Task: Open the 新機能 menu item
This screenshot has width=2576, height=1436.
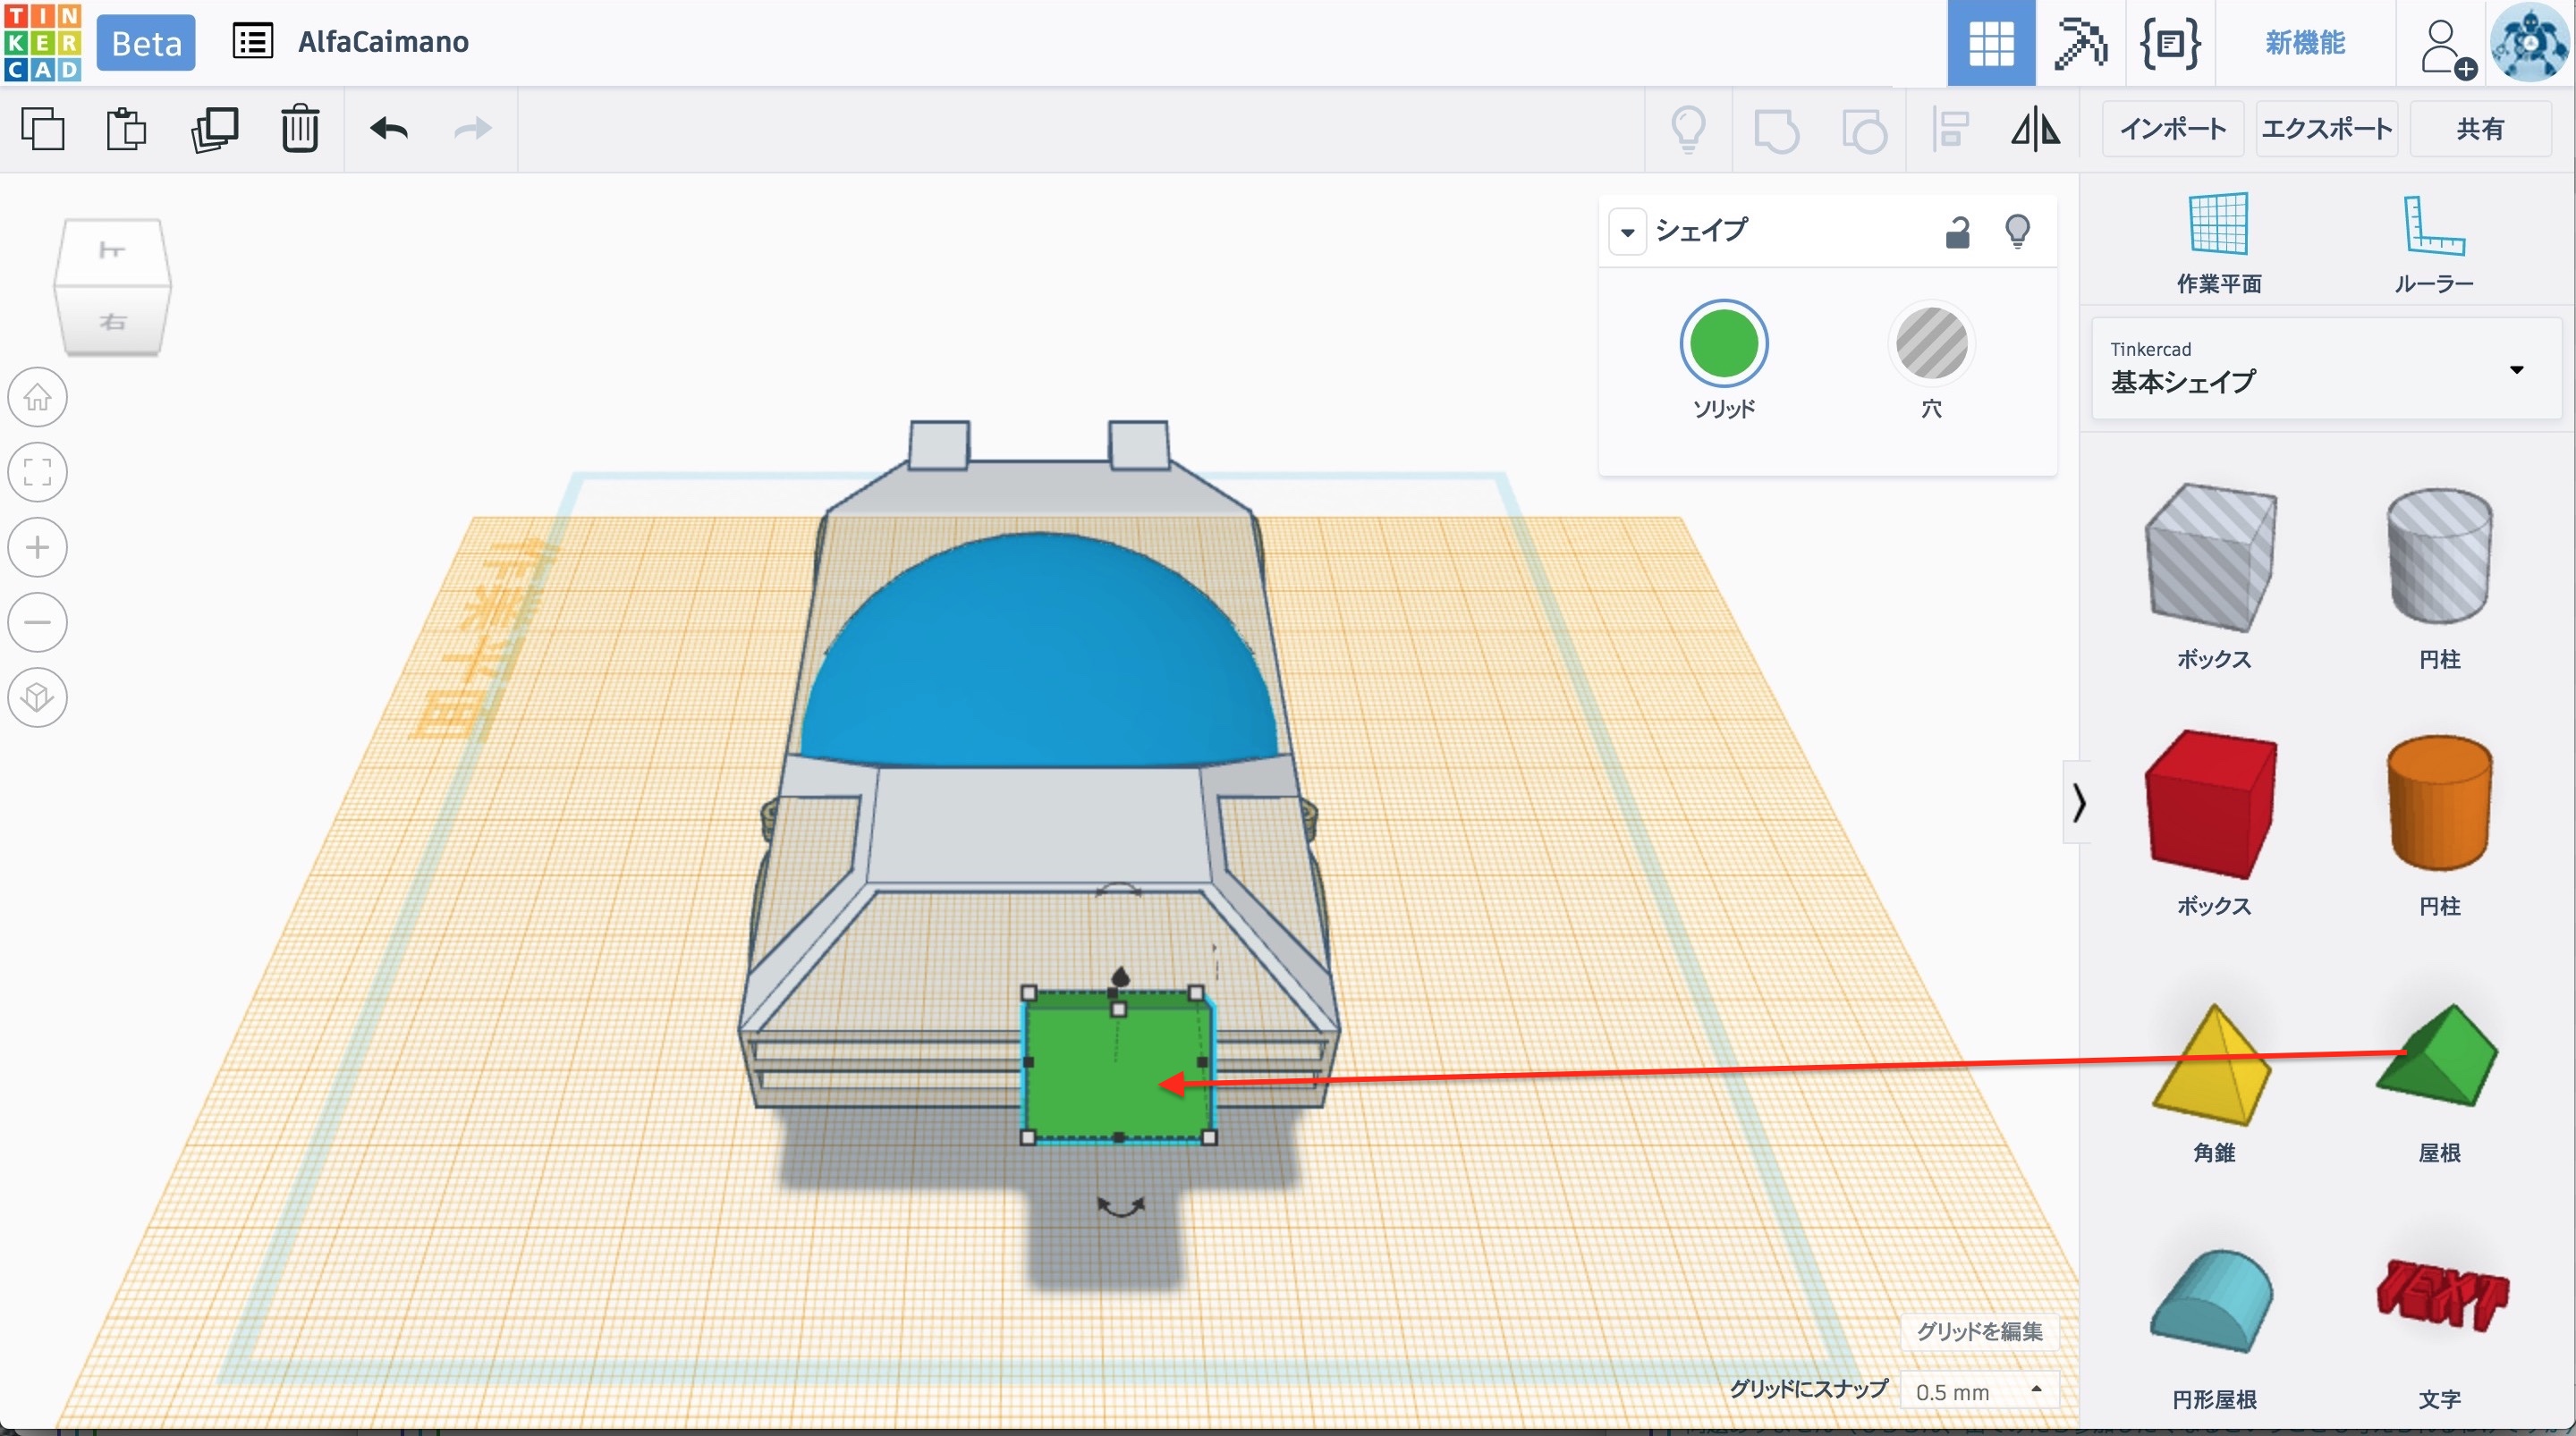Action: pyautogui.click(x=2304, y=43)
